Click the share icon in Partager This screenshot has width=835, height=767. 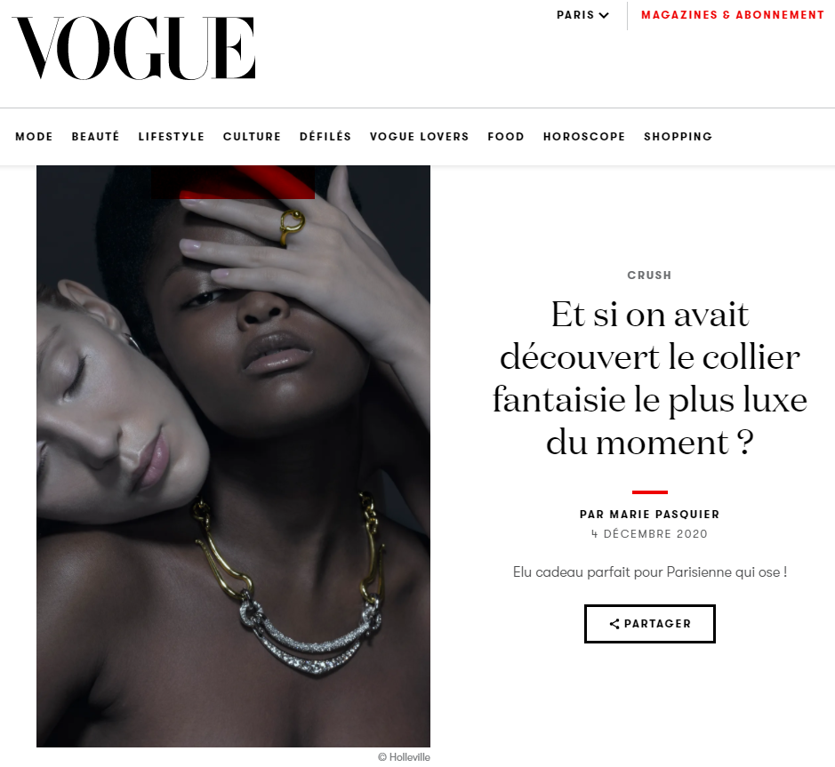pos(614,624)
